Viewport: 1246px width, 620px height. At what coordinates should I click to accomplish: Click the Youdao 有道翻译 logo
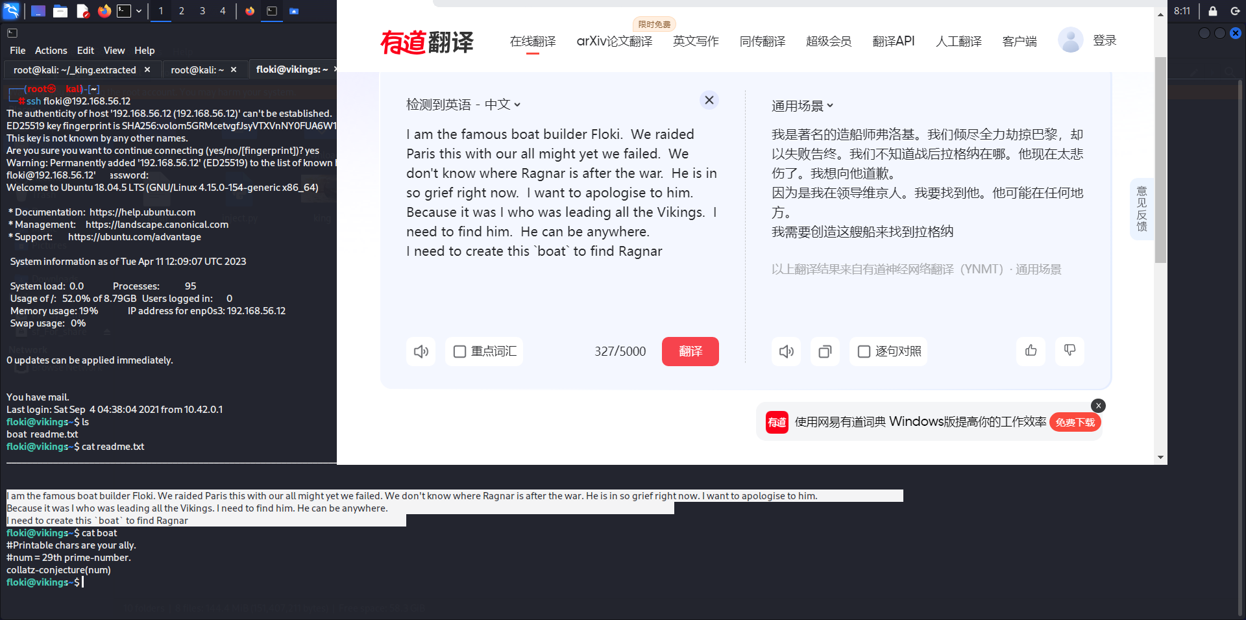[x=427, y=42]
